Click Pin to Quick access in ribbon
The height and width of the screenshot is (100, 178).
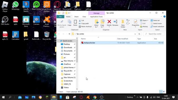point(62,24)
